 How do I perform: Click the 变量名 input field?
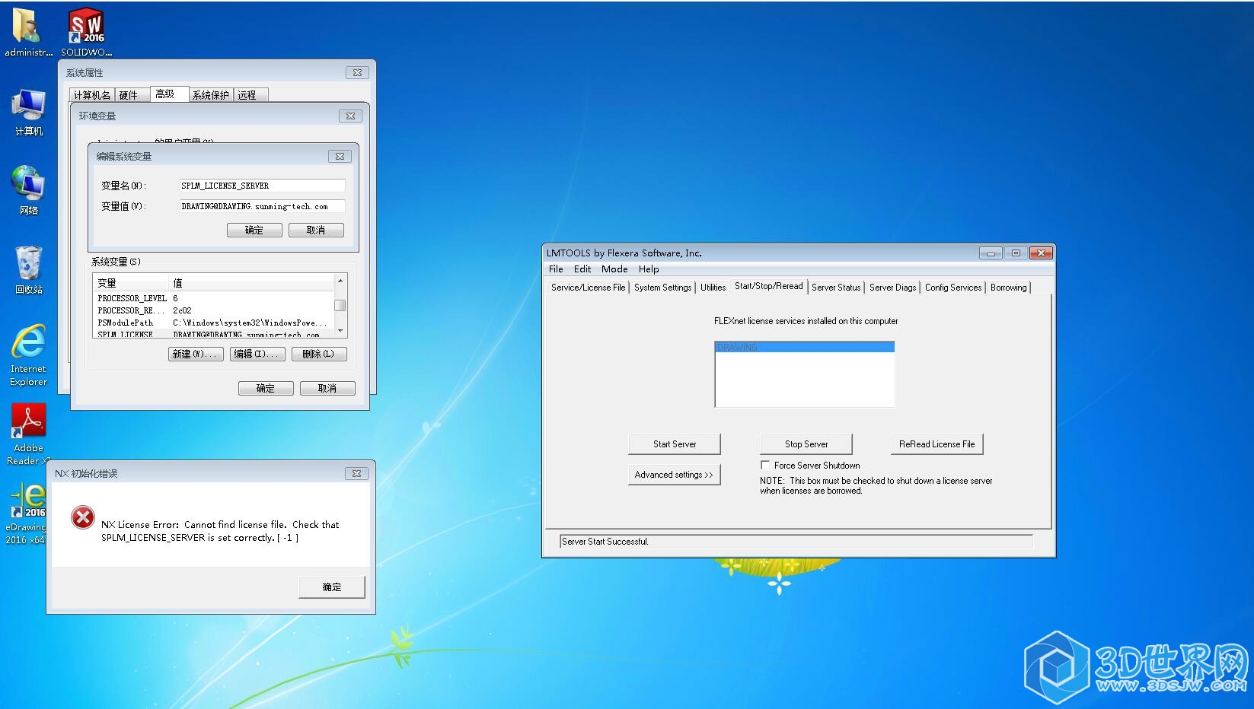coord(262,186)
